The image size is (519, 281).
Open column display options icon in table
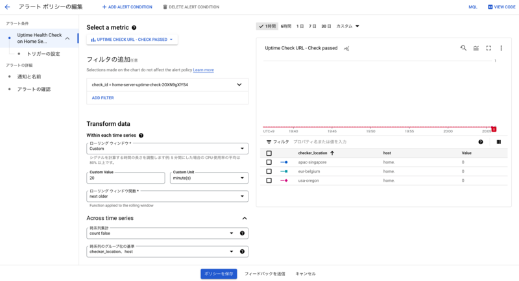click(x=499, y=142)
